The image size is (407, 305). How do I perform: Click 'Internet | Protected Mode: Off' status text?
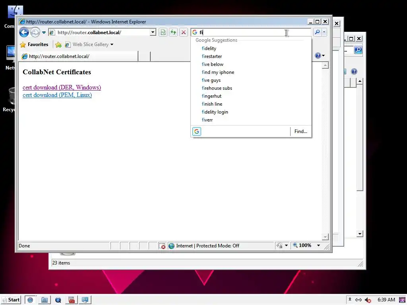(x=207, y=246)
